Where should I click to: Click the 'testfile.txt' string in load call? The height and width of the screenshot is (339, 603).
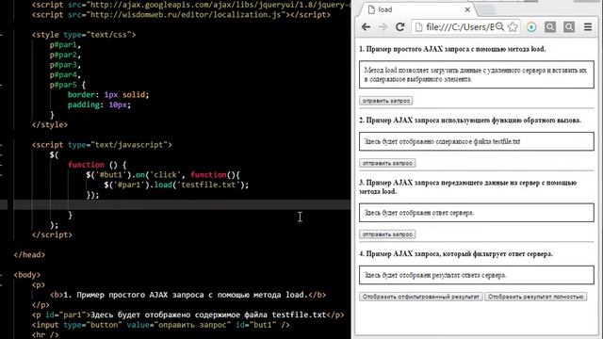coord(208,185)
